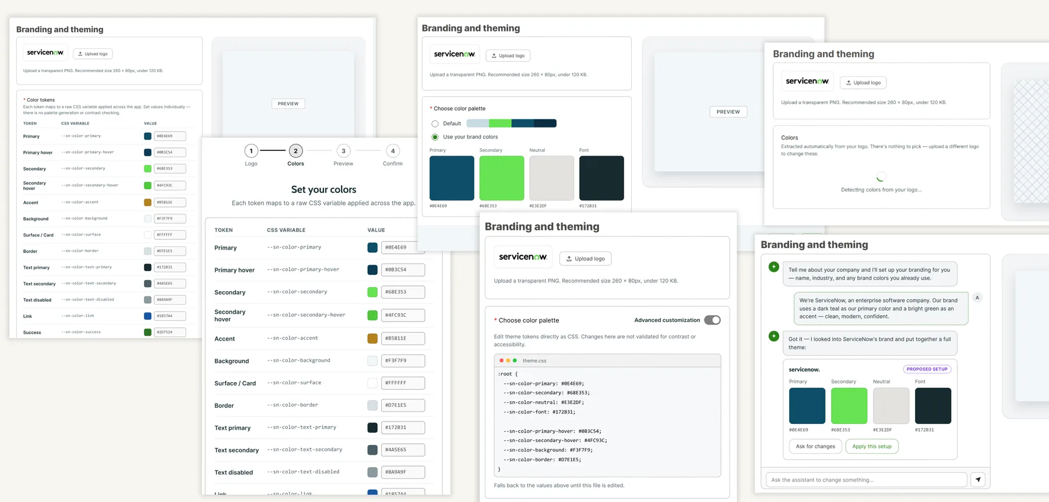The height and width of the screenshot is (502, 1049).
Task: Select the "Use your brand colors" radio button
Action: 435,137
